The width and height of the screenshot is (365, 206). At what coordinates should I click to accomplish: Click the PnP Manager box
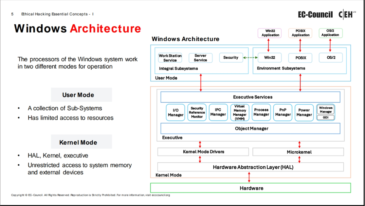(x=283, y=113)
